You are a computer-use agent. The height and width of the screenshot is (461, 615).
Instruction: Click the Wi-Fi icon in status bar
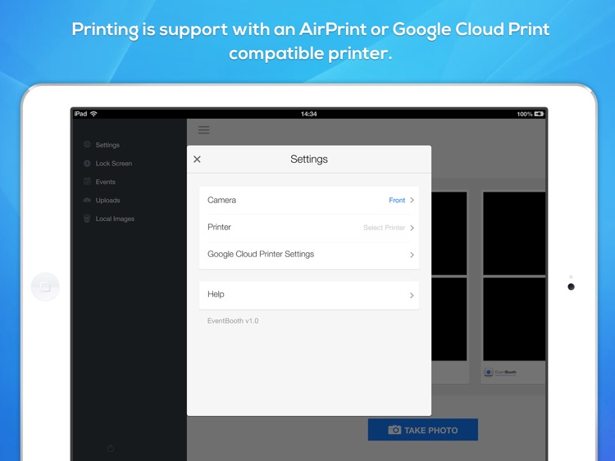pos(93,114)
